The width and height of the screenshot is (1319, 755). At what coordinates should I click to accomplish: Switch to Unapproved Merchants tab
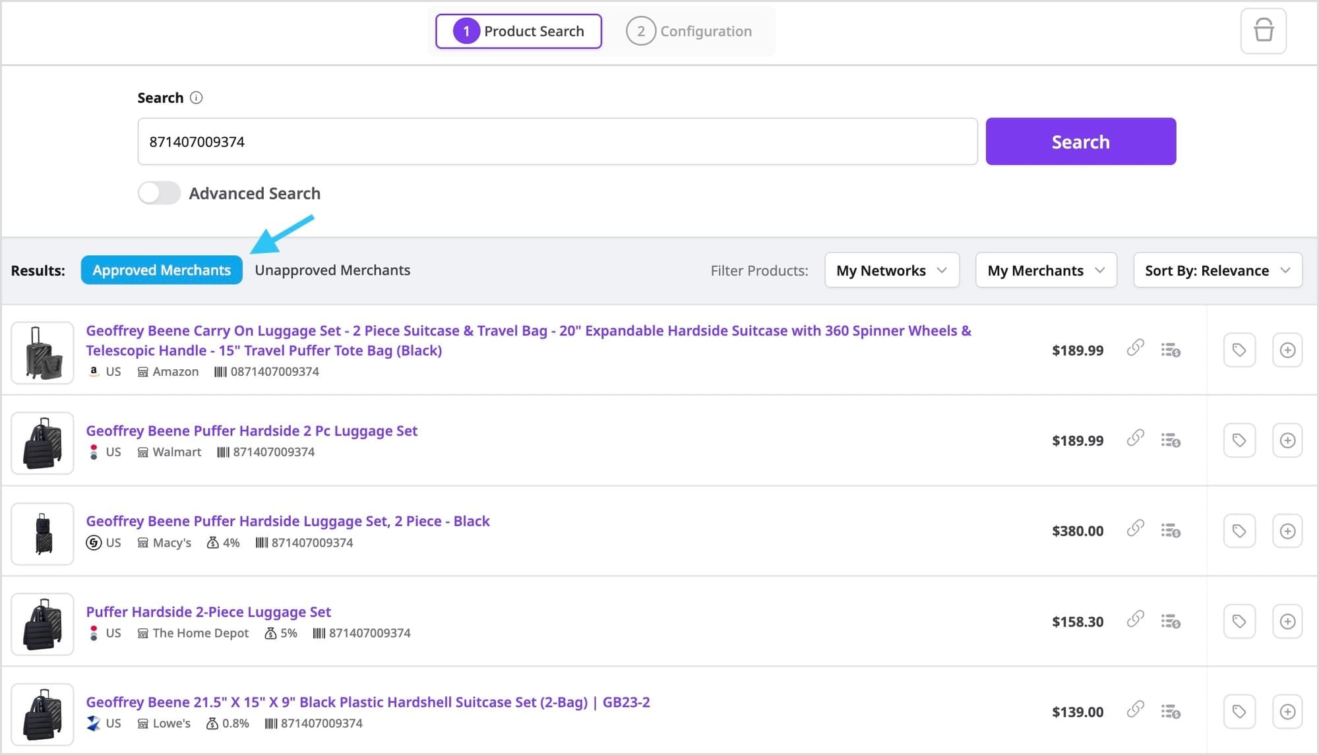(332, 270)
